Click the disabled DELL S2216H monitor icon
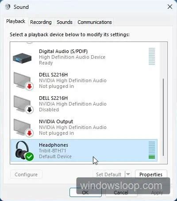The height and width of the screenshot is (201, 177). [x=23, y=104]
